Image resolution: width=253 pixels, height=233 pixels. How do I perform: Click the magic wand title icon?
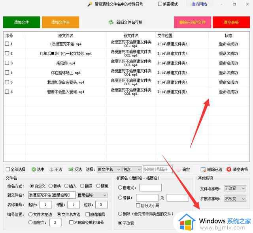pyautogui.click(x=90, y=4)
